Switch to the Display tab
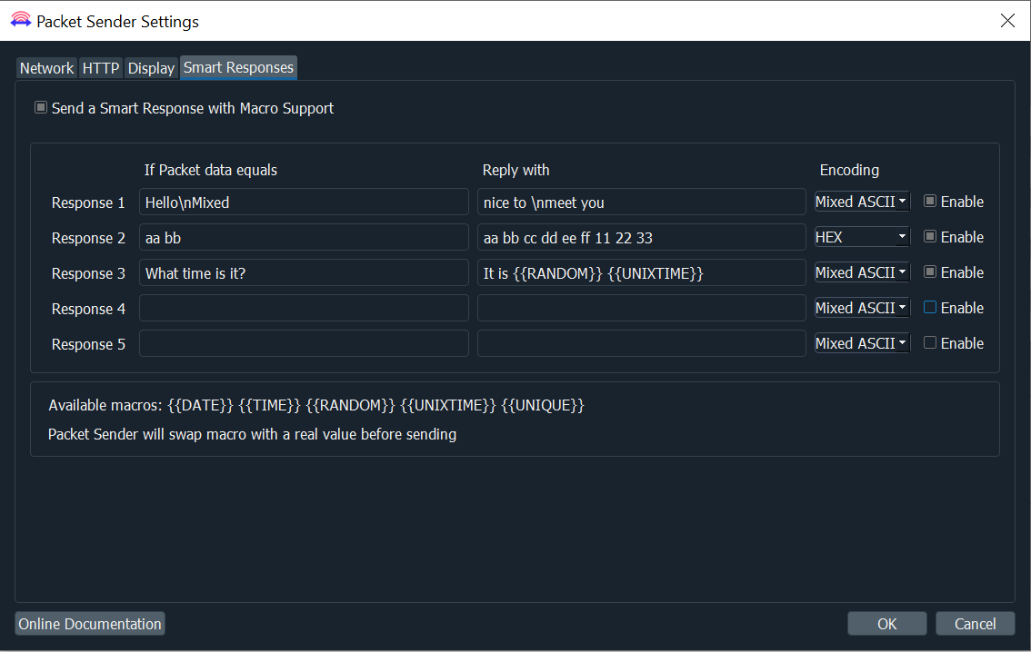 [151, 67]
